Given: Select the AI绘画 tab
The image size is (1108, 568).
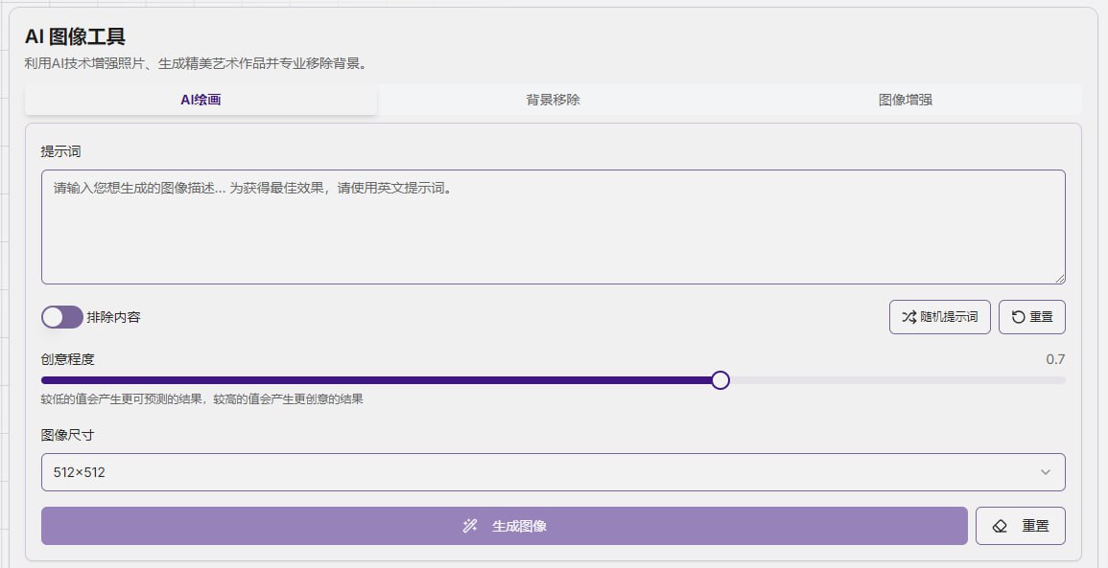Looking at the screenshot, I should 200,100.
